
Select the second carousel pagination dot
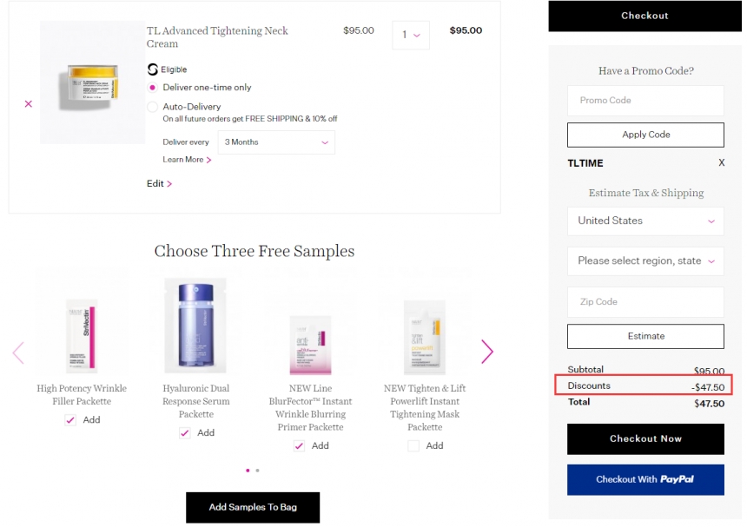coord(258,470)
